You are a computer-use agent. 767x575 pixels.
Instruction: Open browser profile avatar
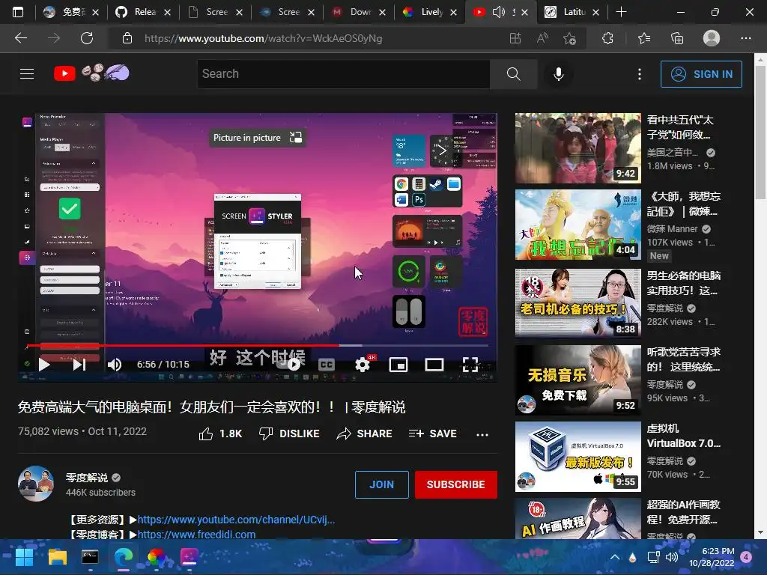712,38
